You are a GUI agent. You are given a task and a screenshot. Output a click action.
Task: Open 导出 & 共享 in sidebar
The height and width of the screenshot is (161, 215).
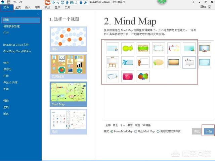click(10, 83)
